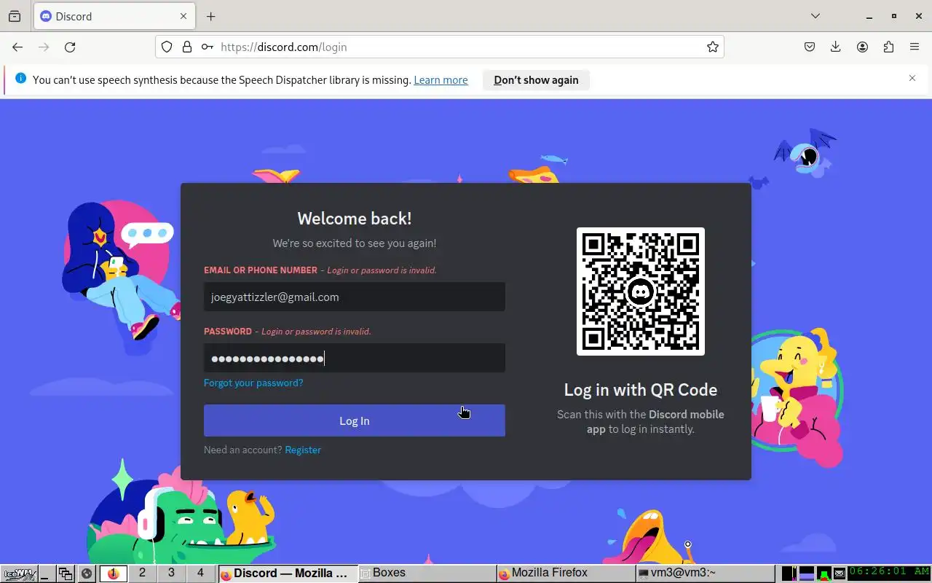Image resolution: width=932 pixels, height=583 pixels.
Task: Click the taskbar clock
Action: pyautogui.click(x=889, y=573)
